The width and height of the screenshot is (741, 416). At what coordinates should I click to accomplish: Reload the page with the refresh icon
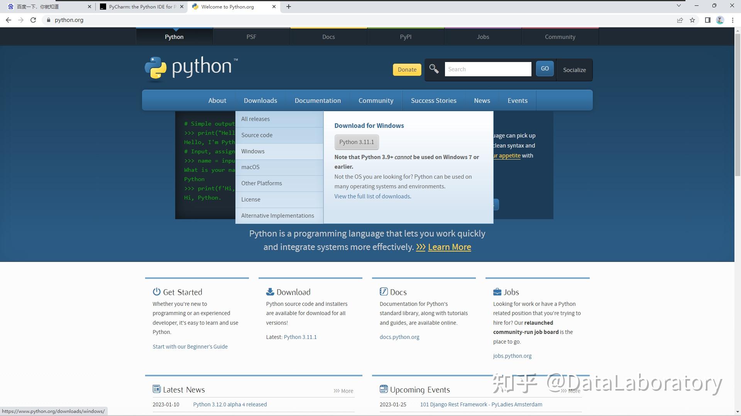click(x=33, y=20)
